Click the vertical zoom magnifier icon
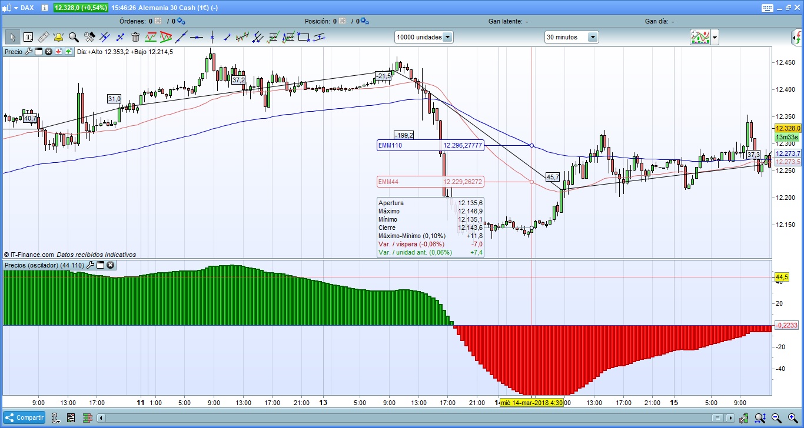This screenshot has height=428, width=804. point(760,418)
